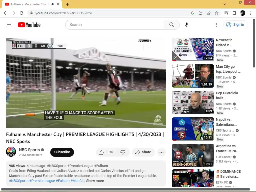This screenshot has width=256, height=192.
Task: Bookmark this tab with star icon
Action: click(x=216, y=13)
